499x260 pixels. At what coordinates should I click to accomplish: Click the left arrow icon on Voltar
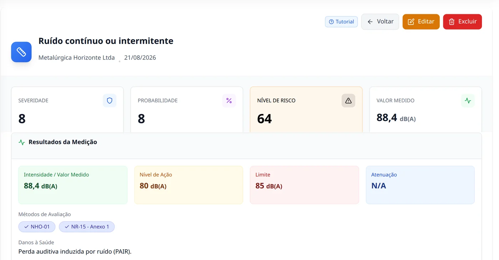370,22
